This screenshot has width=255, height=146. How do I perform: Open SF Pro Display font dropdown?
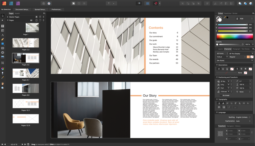(x=241, y=53)
